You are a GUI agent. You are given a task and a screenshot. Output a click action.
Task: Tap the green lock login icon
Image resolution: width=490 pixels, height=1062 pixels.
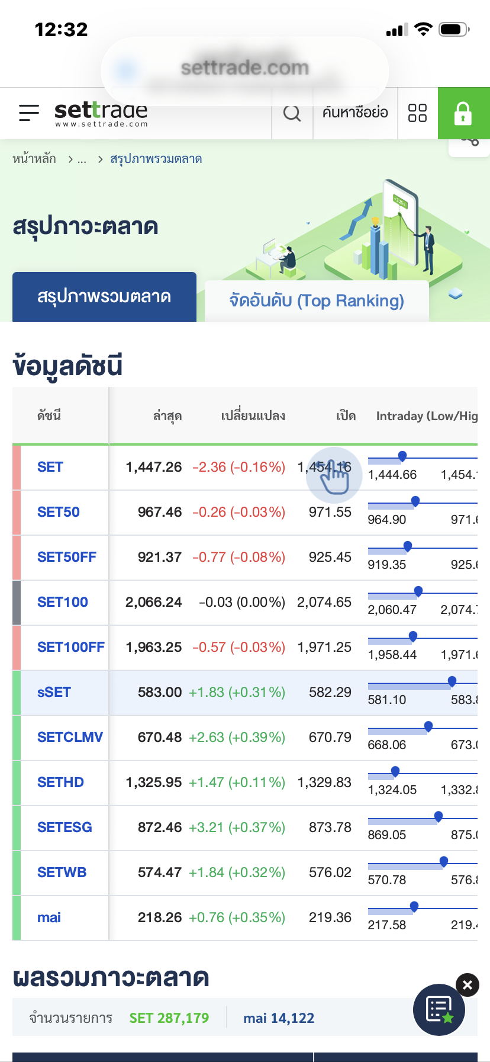click(463, 113)
